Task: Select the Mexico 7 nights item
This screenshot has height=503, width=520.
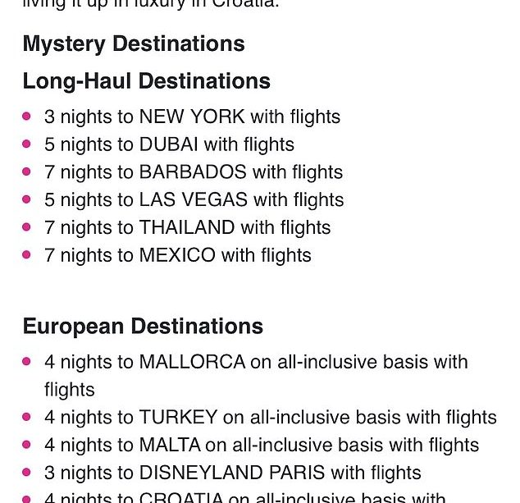Action: coord(178,255)
